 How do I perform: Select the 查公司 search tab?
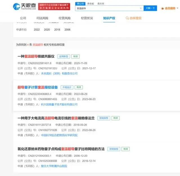click(x=80, y=4)
